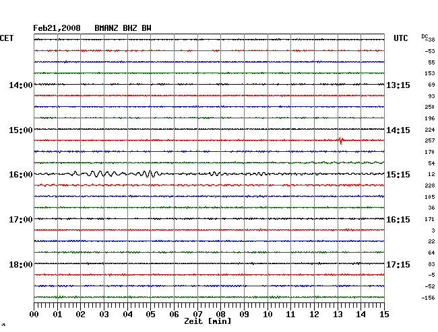Viewport: 438px width, 332px height.
Task: Click the "01" minute axis label
Action: tap(57, 315)
